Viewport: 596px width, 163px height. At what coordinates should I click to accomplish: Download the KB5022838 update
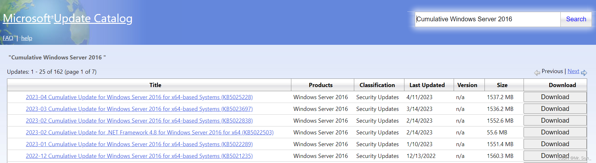pyautogui.click(x=555, y=120)
